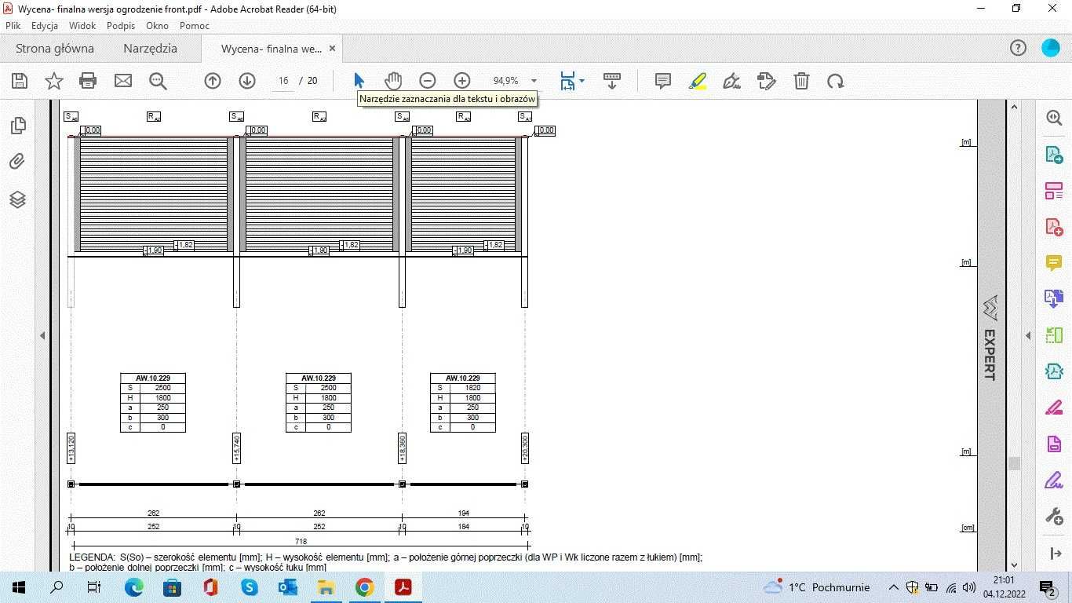The width and height of the screenshot is (1072, 603).
Task: Open the help question mark icon
Action: (1018, 49)
